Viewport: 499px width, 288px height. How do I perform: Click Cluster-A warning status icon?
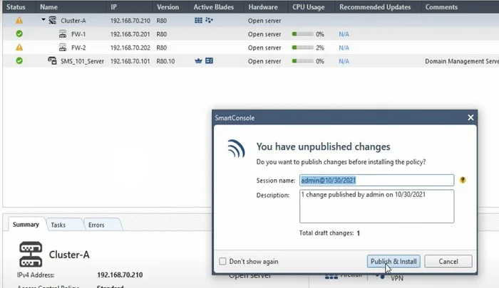pyautogui.click(x=19, y=21)
